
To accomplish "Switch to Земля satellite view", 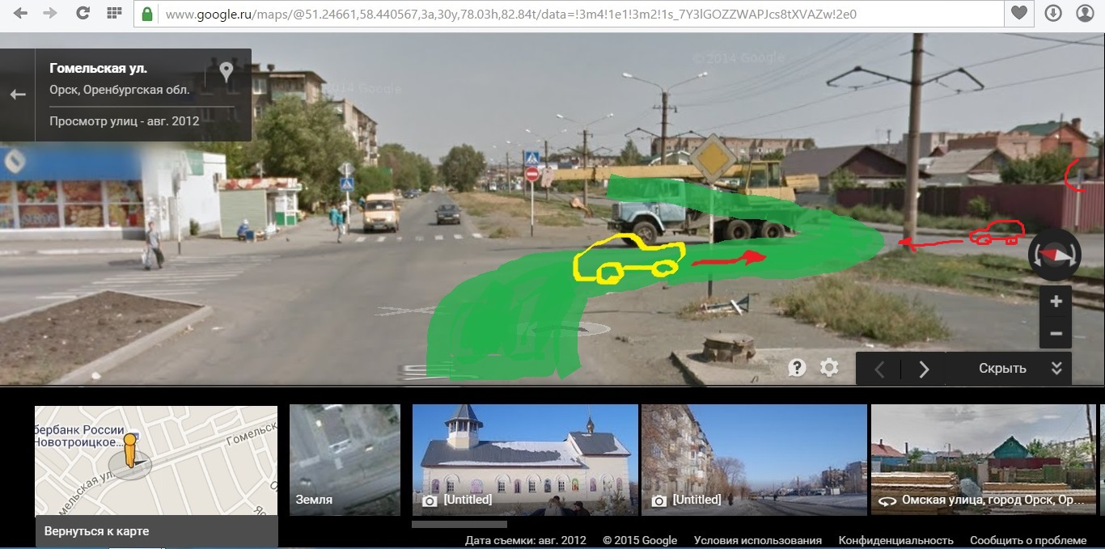I will coord(345,460).
